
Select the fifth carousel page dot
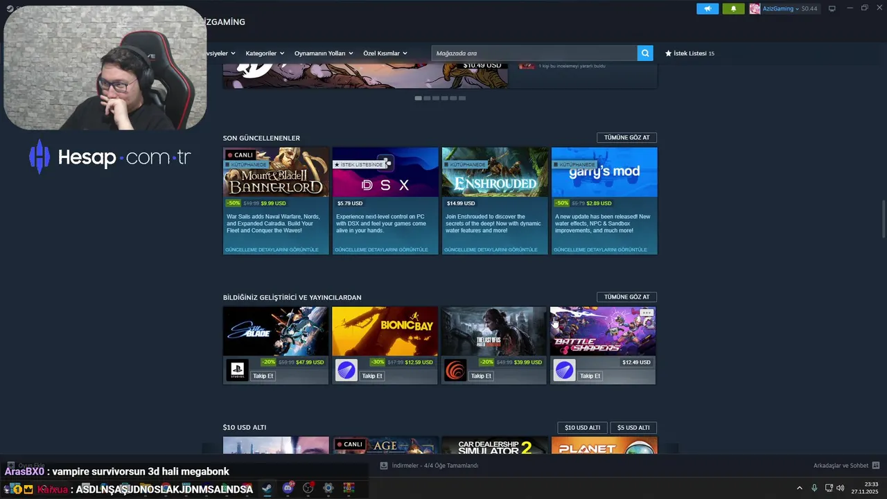tap(453, 98)
